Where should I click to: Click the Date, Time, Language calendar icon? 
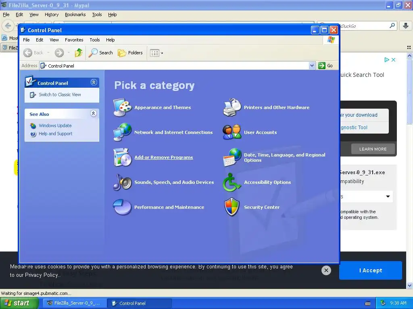(232, 157)
